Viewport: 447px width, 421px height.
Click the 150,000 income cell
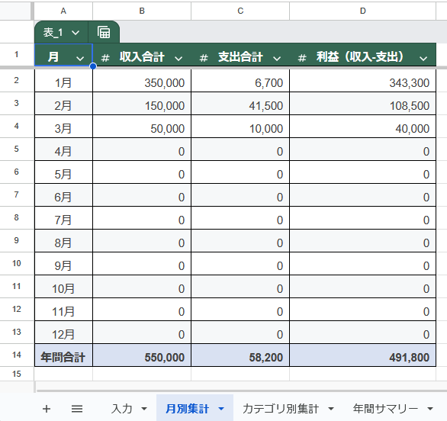pyautogui.click(x=142, y=104)
